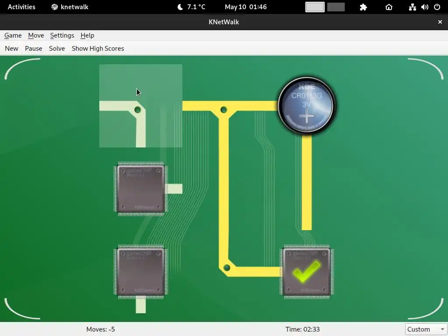Open the Settings menu
448x336 pixels.
click(x=62, y=35)
